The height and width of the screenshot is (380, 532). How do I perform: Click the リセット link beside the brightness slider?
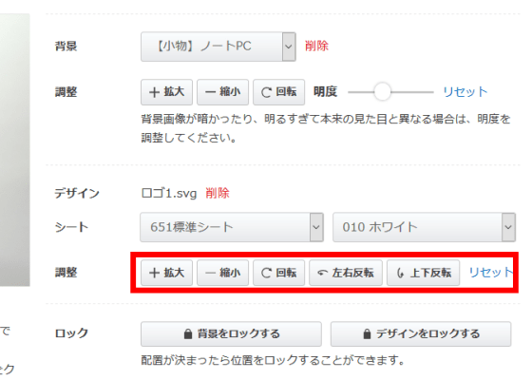tap(465, 92)
